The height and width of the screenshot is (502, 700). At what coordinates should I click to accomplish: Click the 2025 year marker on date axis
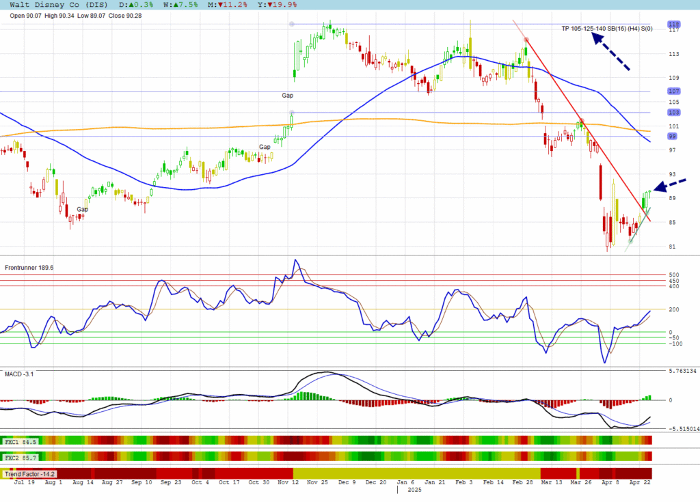pyautogui.click(x=414, y=490)
